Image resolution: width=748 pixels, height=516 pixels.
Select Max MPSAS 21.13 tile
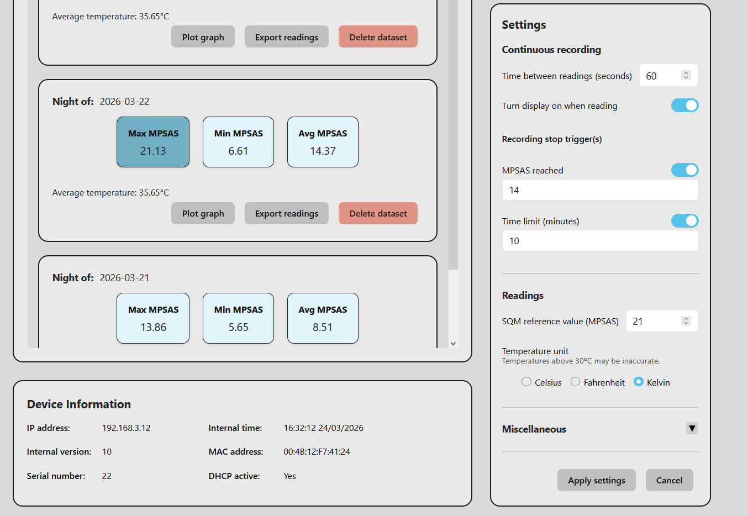(x=153, y=142)
